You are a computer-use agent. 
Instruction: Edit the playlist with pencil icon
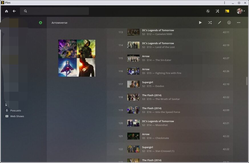pyautogui.click(x=219, y=23)
